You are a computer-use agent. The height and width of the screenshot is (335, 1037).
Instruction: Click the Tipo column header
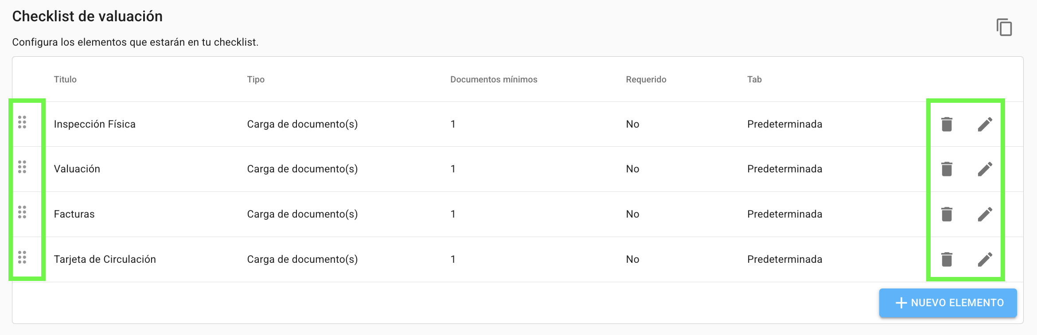(x=256, y=79)
